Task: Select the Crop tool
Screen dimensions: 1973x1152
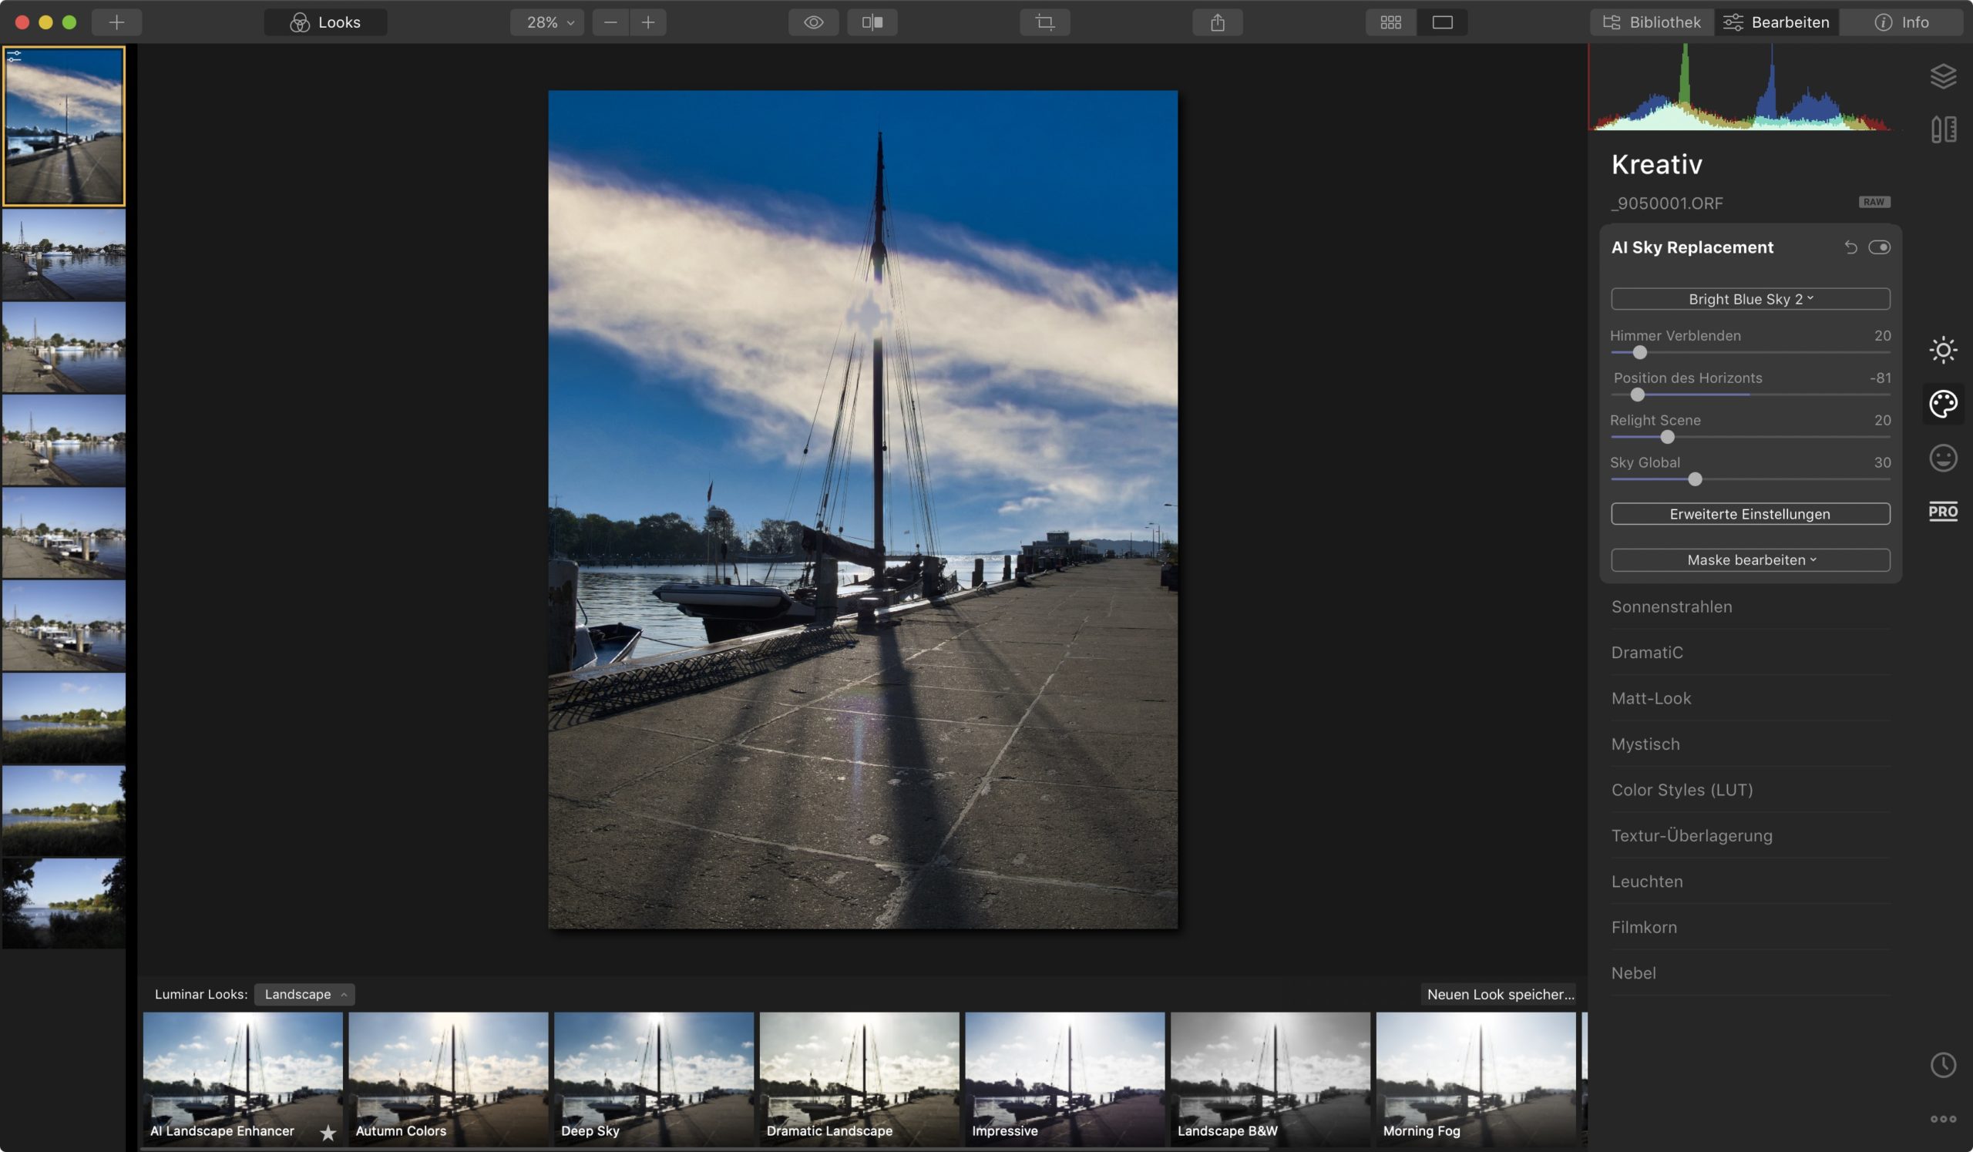Action: click(x=1044, y=22)
